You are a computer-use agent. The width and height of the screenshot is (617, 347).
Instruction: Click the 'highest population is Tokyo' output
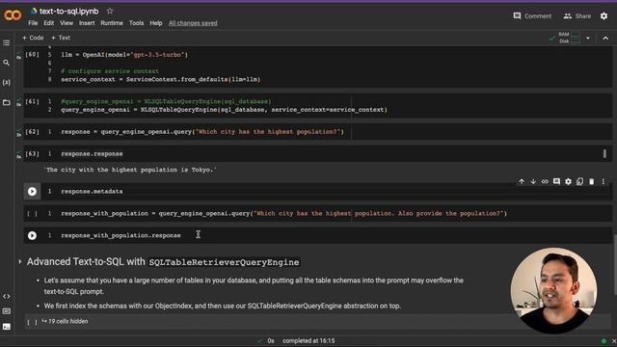[x=130, y=170]
